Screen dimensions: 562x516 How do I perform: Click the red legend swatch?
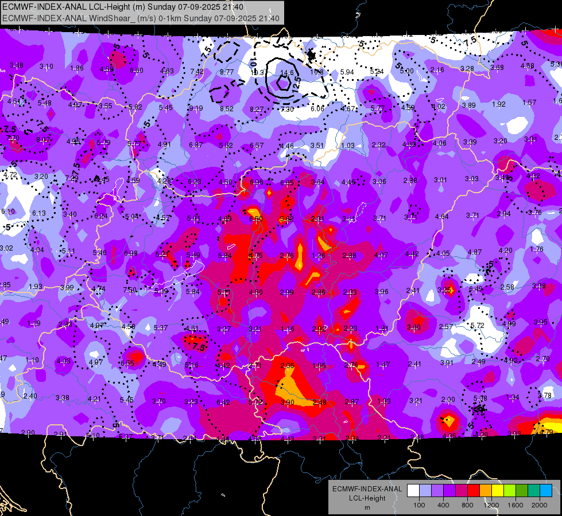pos(474,491)
